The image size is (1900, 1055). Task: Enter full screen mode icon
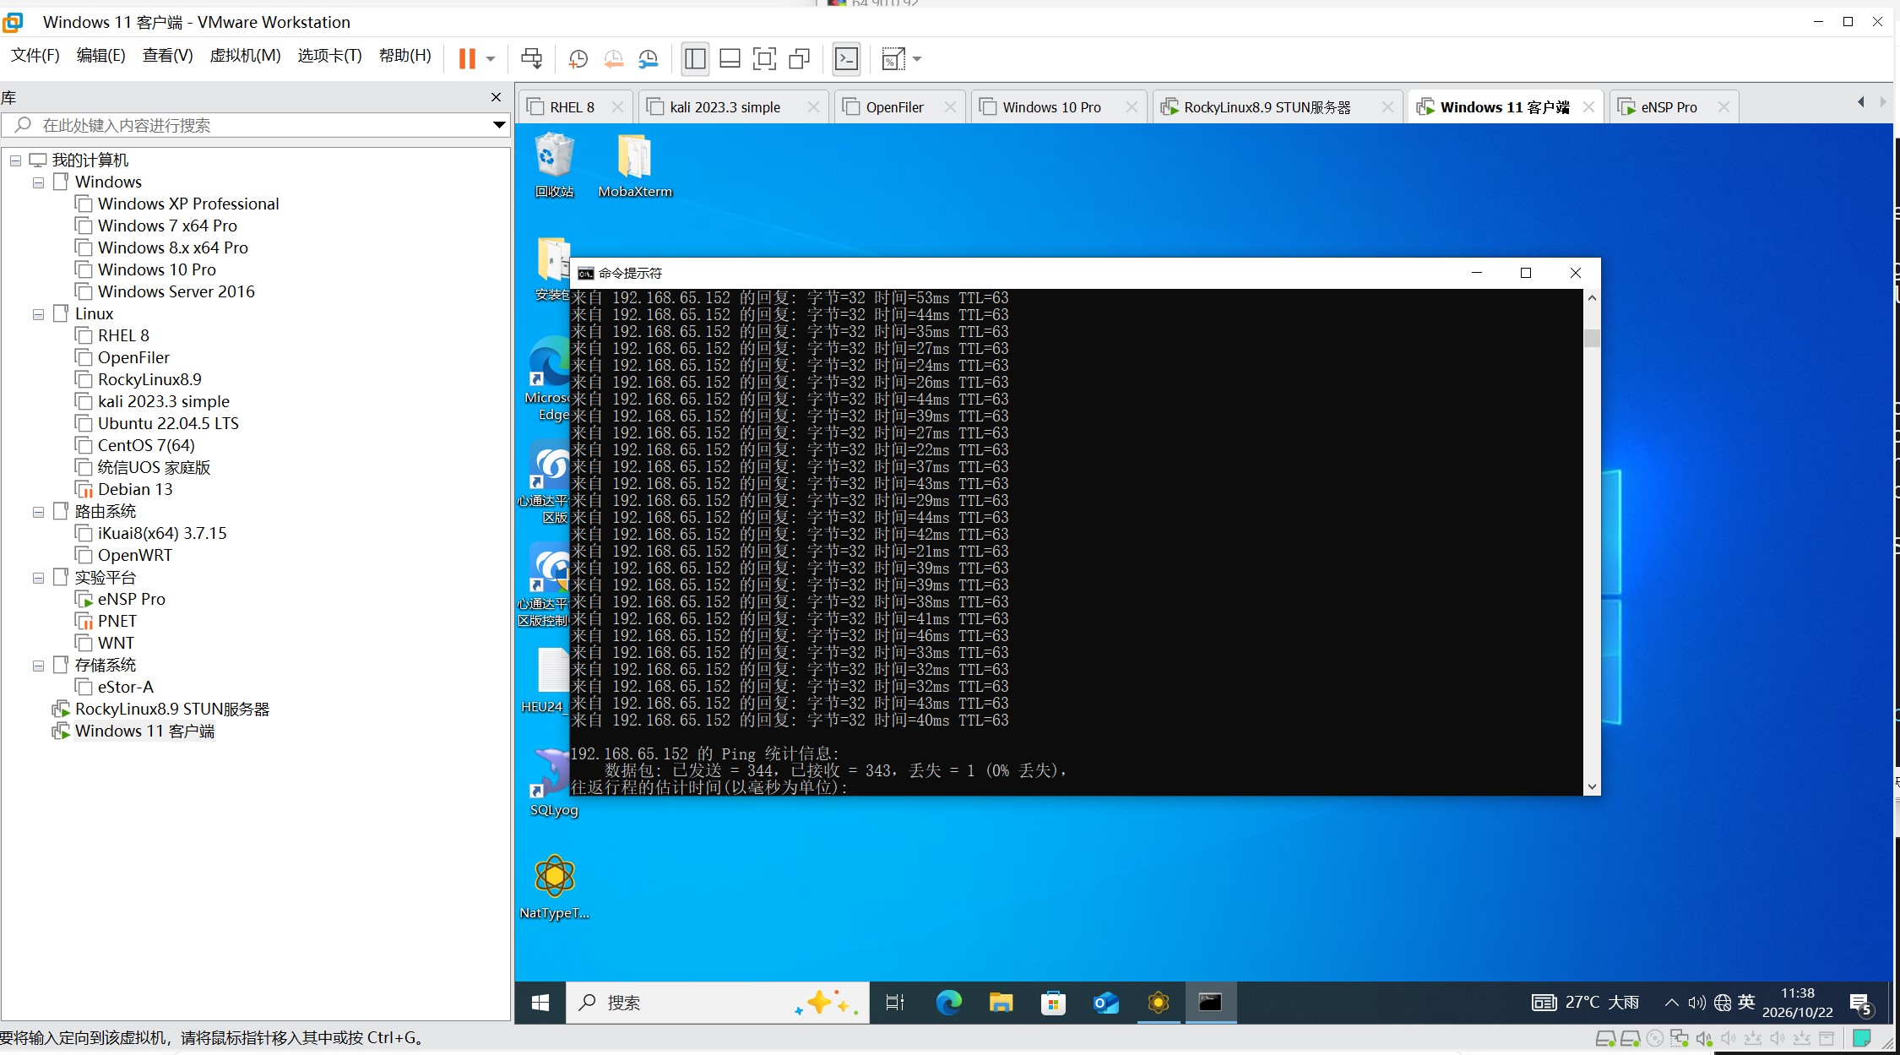click(x=764, y=59)
